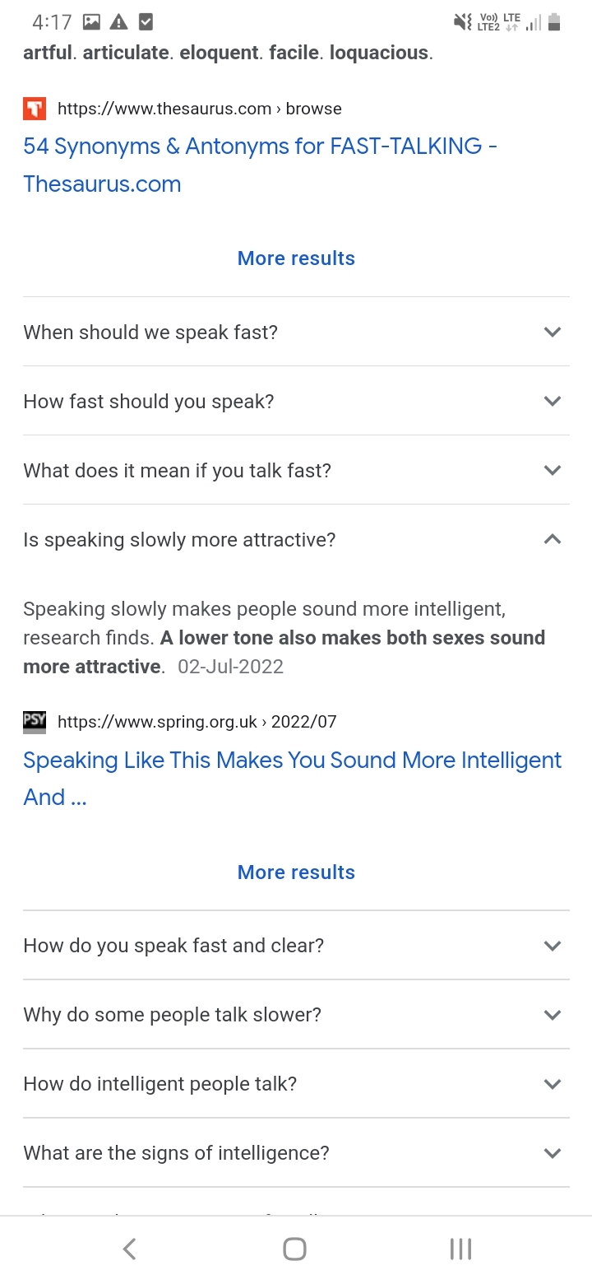This screenshot has height=1284, width=592.
Task: Open recent apps via navigation bar icon
Action: coord(461,1249)
